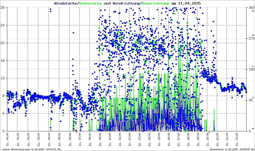This screenshot has height=151, width=255.
Task: Click the time label '11. 19:00'
Action: tap(198, 140)
